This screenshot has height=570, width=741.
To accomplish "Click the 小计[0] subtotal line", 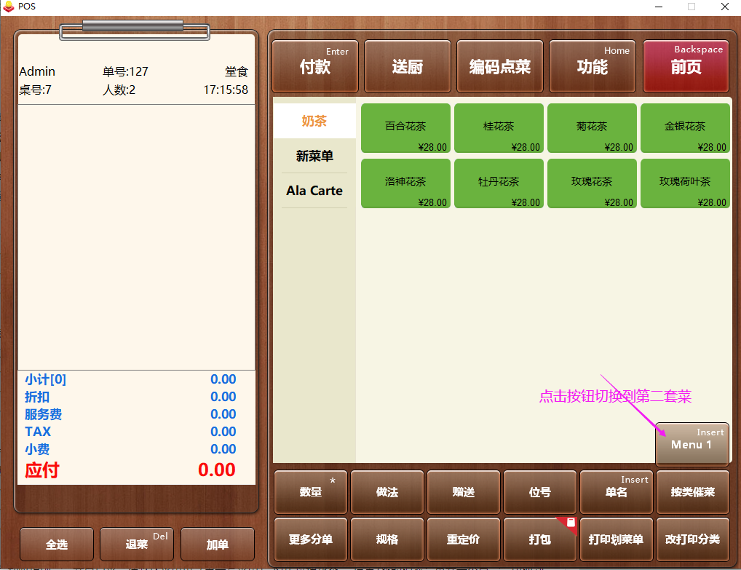I will click(130, 379).
